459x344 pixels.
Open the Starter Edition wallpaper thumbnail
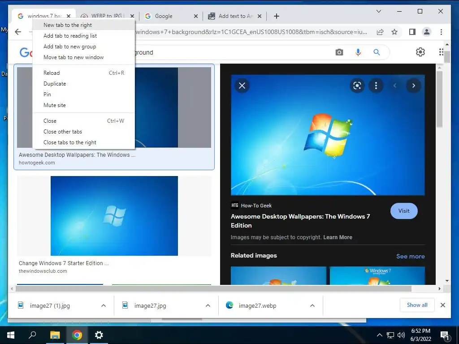coord(114,216)
